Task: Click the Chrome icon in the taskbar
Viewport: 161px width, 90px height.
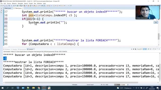Action: pyautogui.click(x=39, y=88)
